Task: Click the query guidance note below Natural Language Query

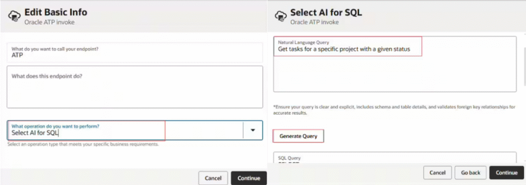Action: tap(394, 110)
